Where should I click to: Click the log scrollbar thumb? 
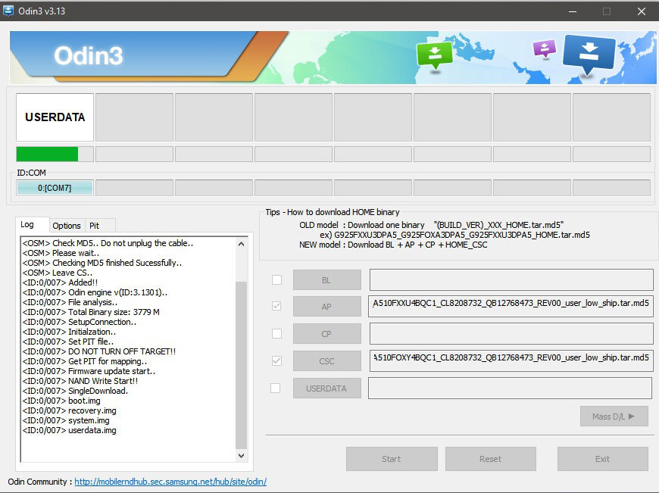click(241, 365)
